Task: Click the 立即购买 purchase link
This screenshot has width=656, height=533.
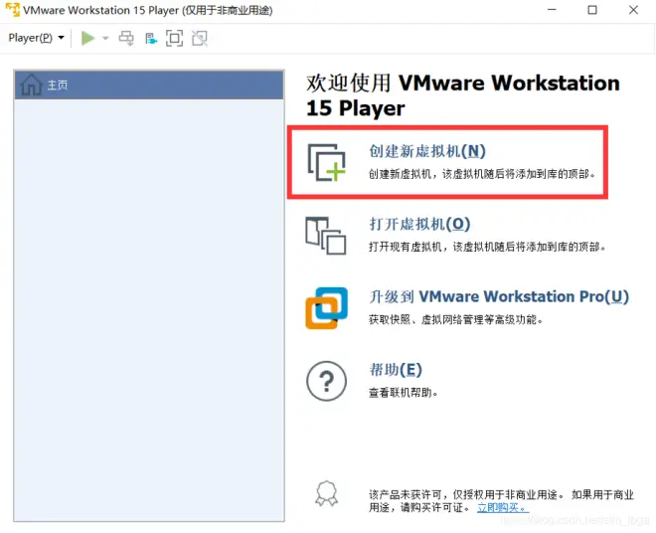Action: [x=503, y=508]
